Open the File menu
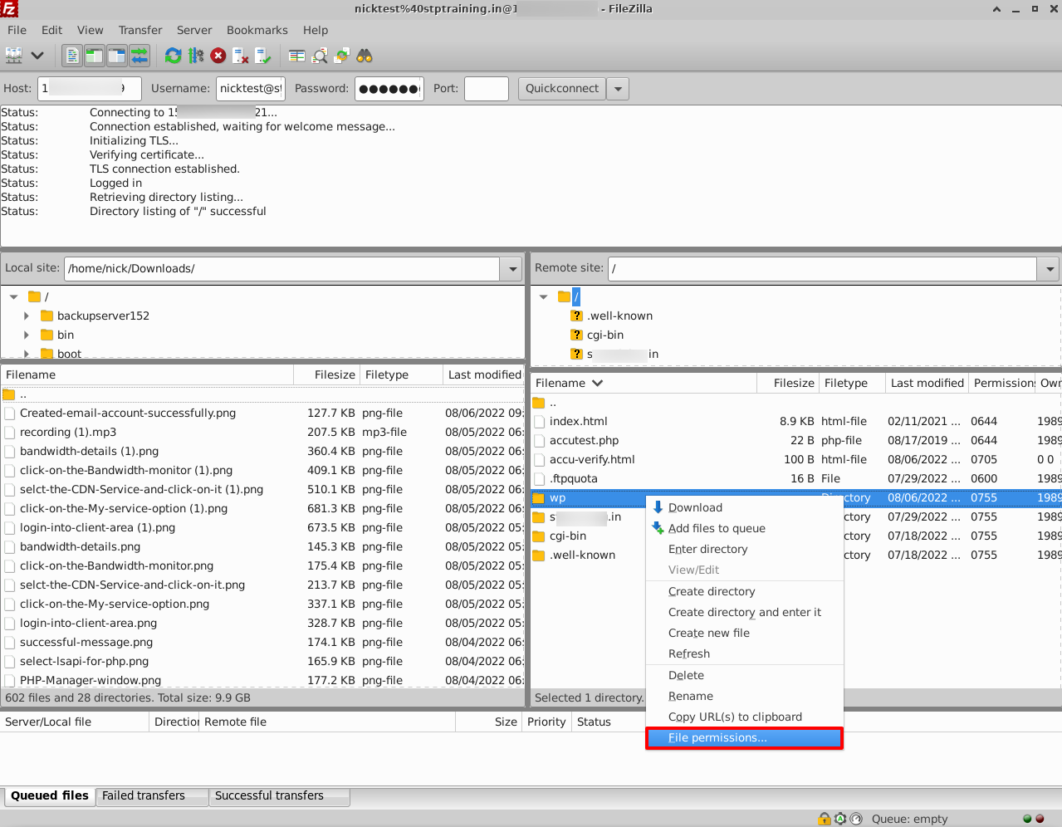1062x827 pixels. (17, 30)
